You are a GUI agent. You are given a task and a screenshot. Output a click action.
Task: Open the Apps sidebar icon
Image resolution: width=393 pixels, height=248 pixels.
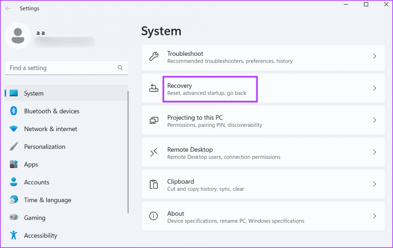[x=14, y=165]
